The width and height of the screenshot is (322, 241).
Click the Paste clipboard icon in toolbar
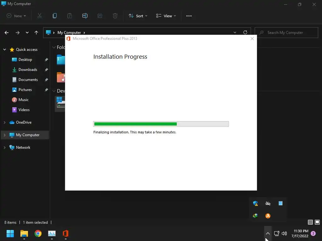click(x=70, y=16)
